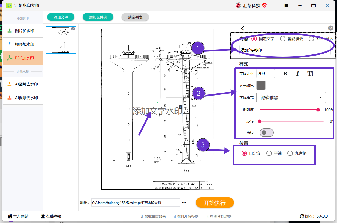
Task: Toggle italic I formatting
Action: pyautogui.click(x=298, y=74)
